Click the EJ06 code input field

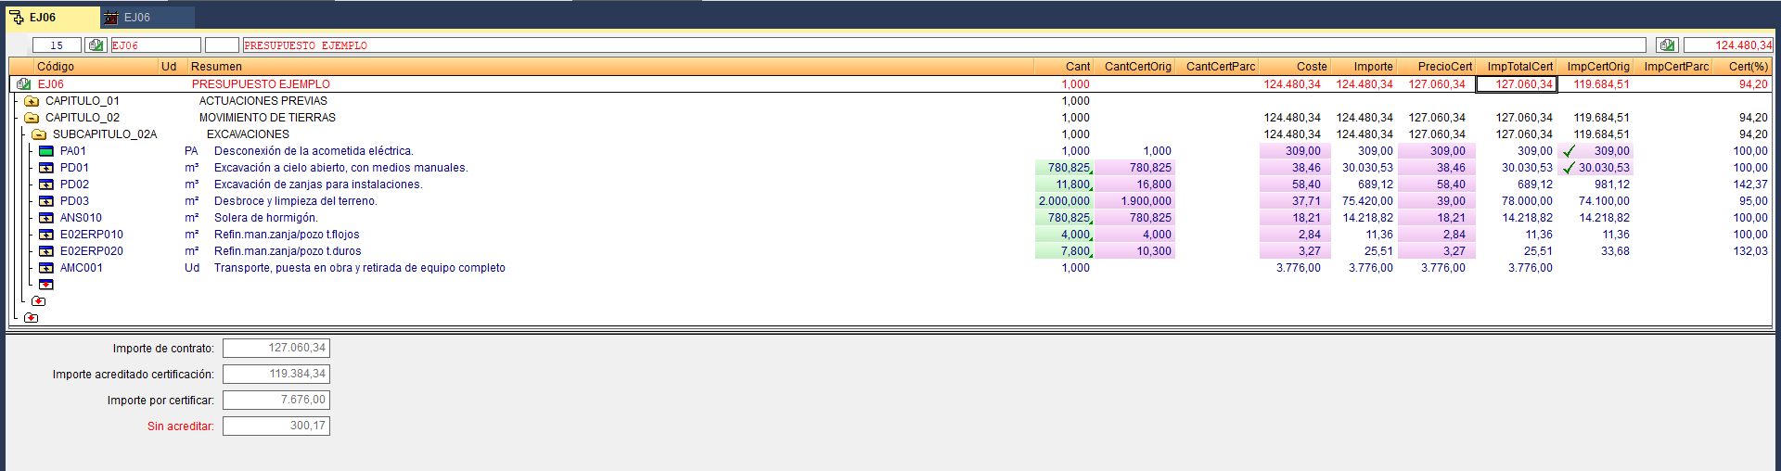coord(156,45)
